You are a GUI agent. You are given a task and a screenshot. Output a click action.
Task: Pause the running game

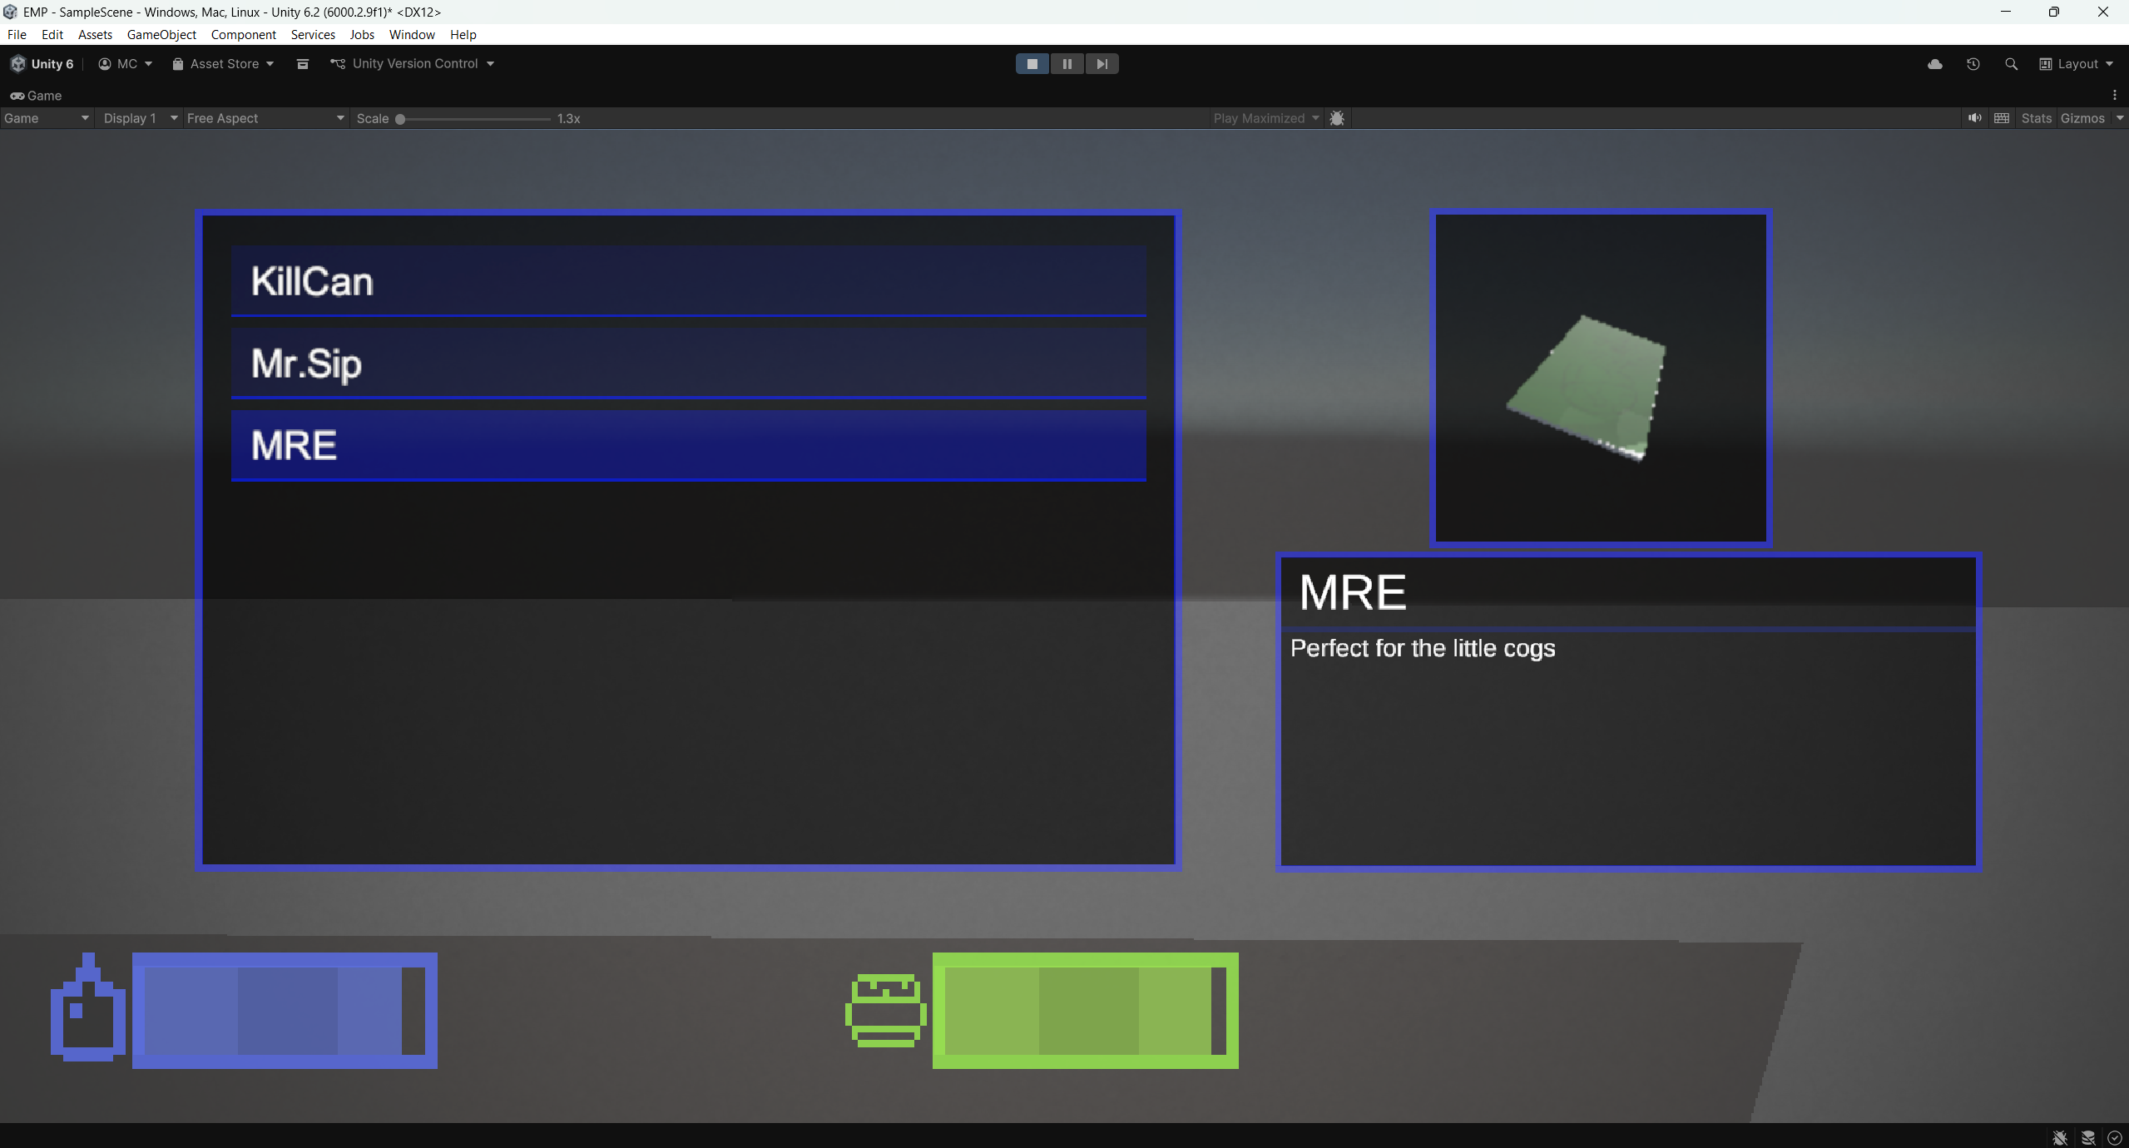coord(1067,64)
